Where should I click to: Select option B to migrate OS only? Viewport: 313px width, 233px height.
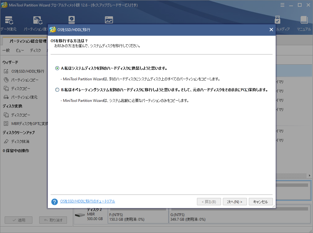click(57, 89)
